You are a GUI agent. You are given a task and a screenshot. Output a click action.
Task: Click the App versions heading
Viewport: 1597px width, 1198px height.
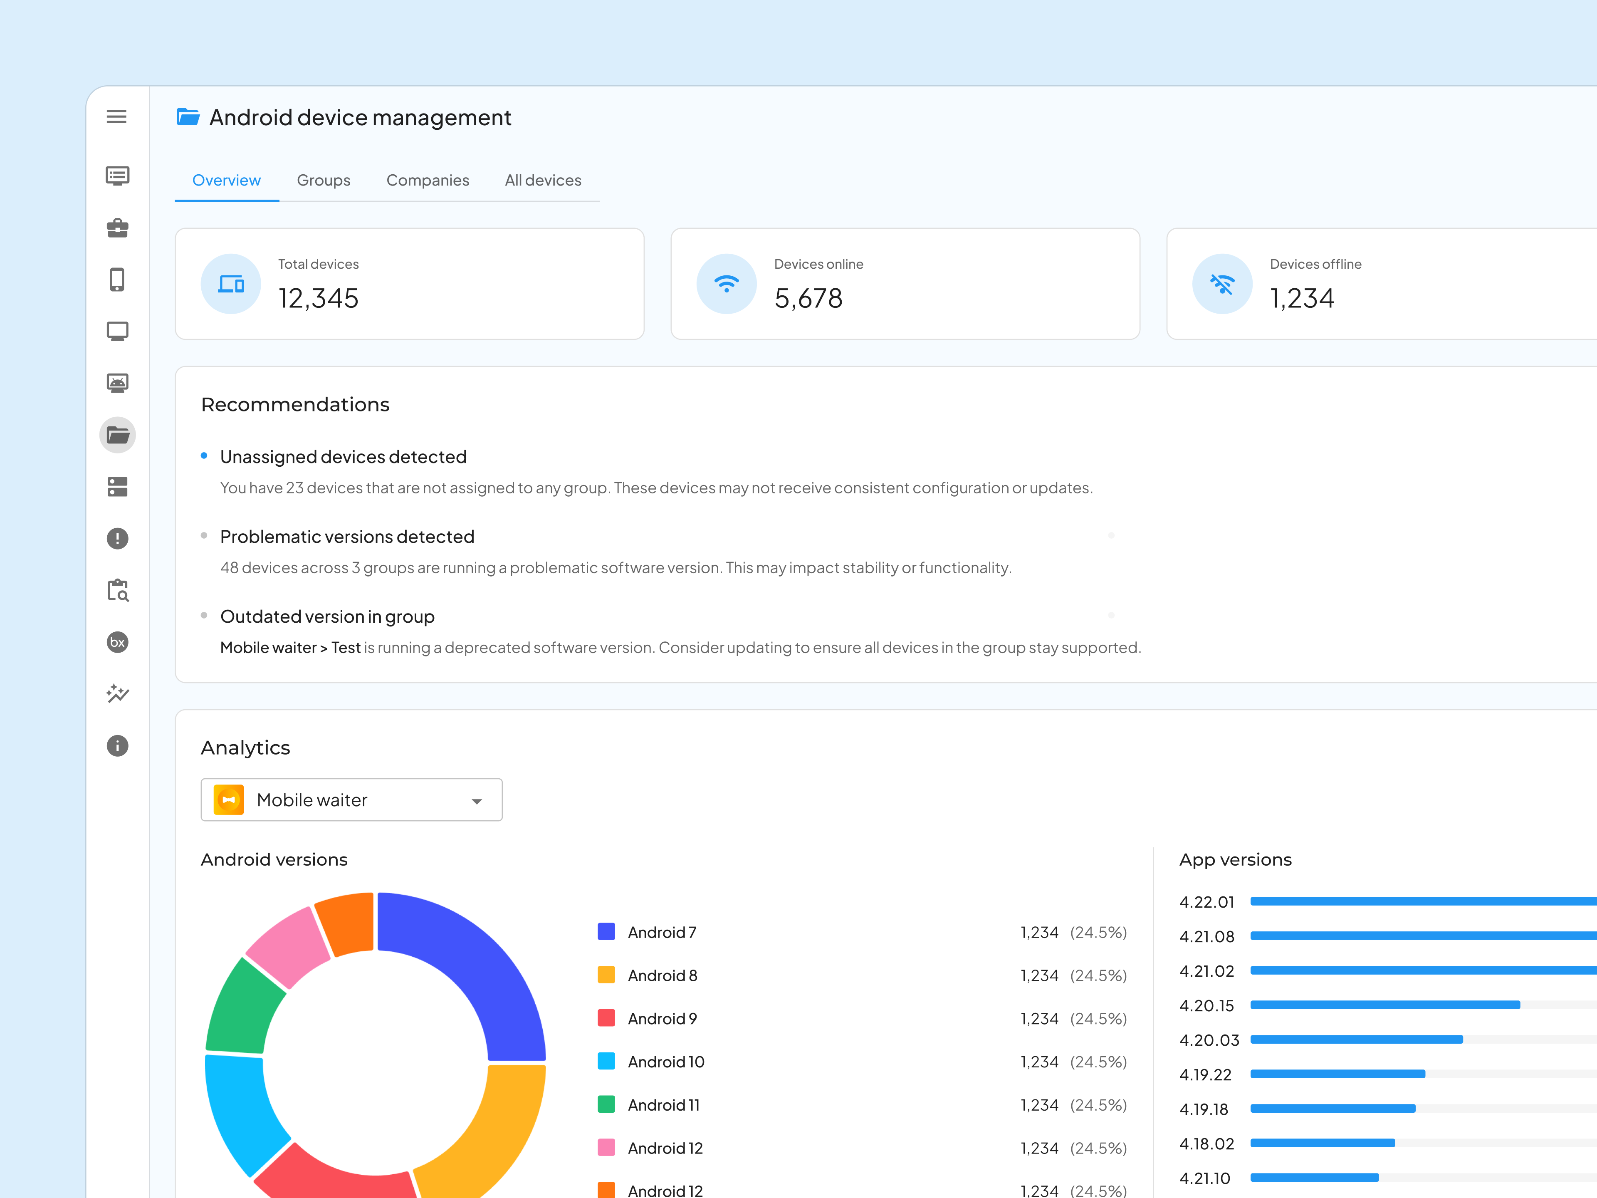pos(1235,859)
